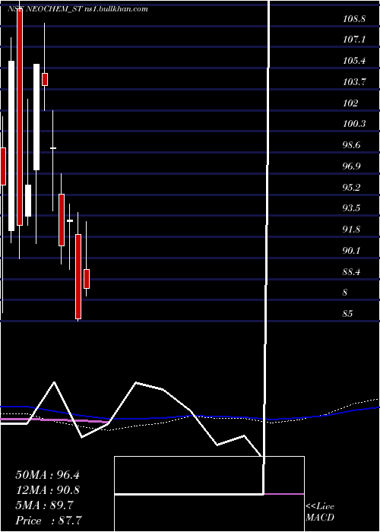The width and height of the screenshot is (380, 532).
Task: Click the 103.7 price axis label
Action: (x=354, y=82)
